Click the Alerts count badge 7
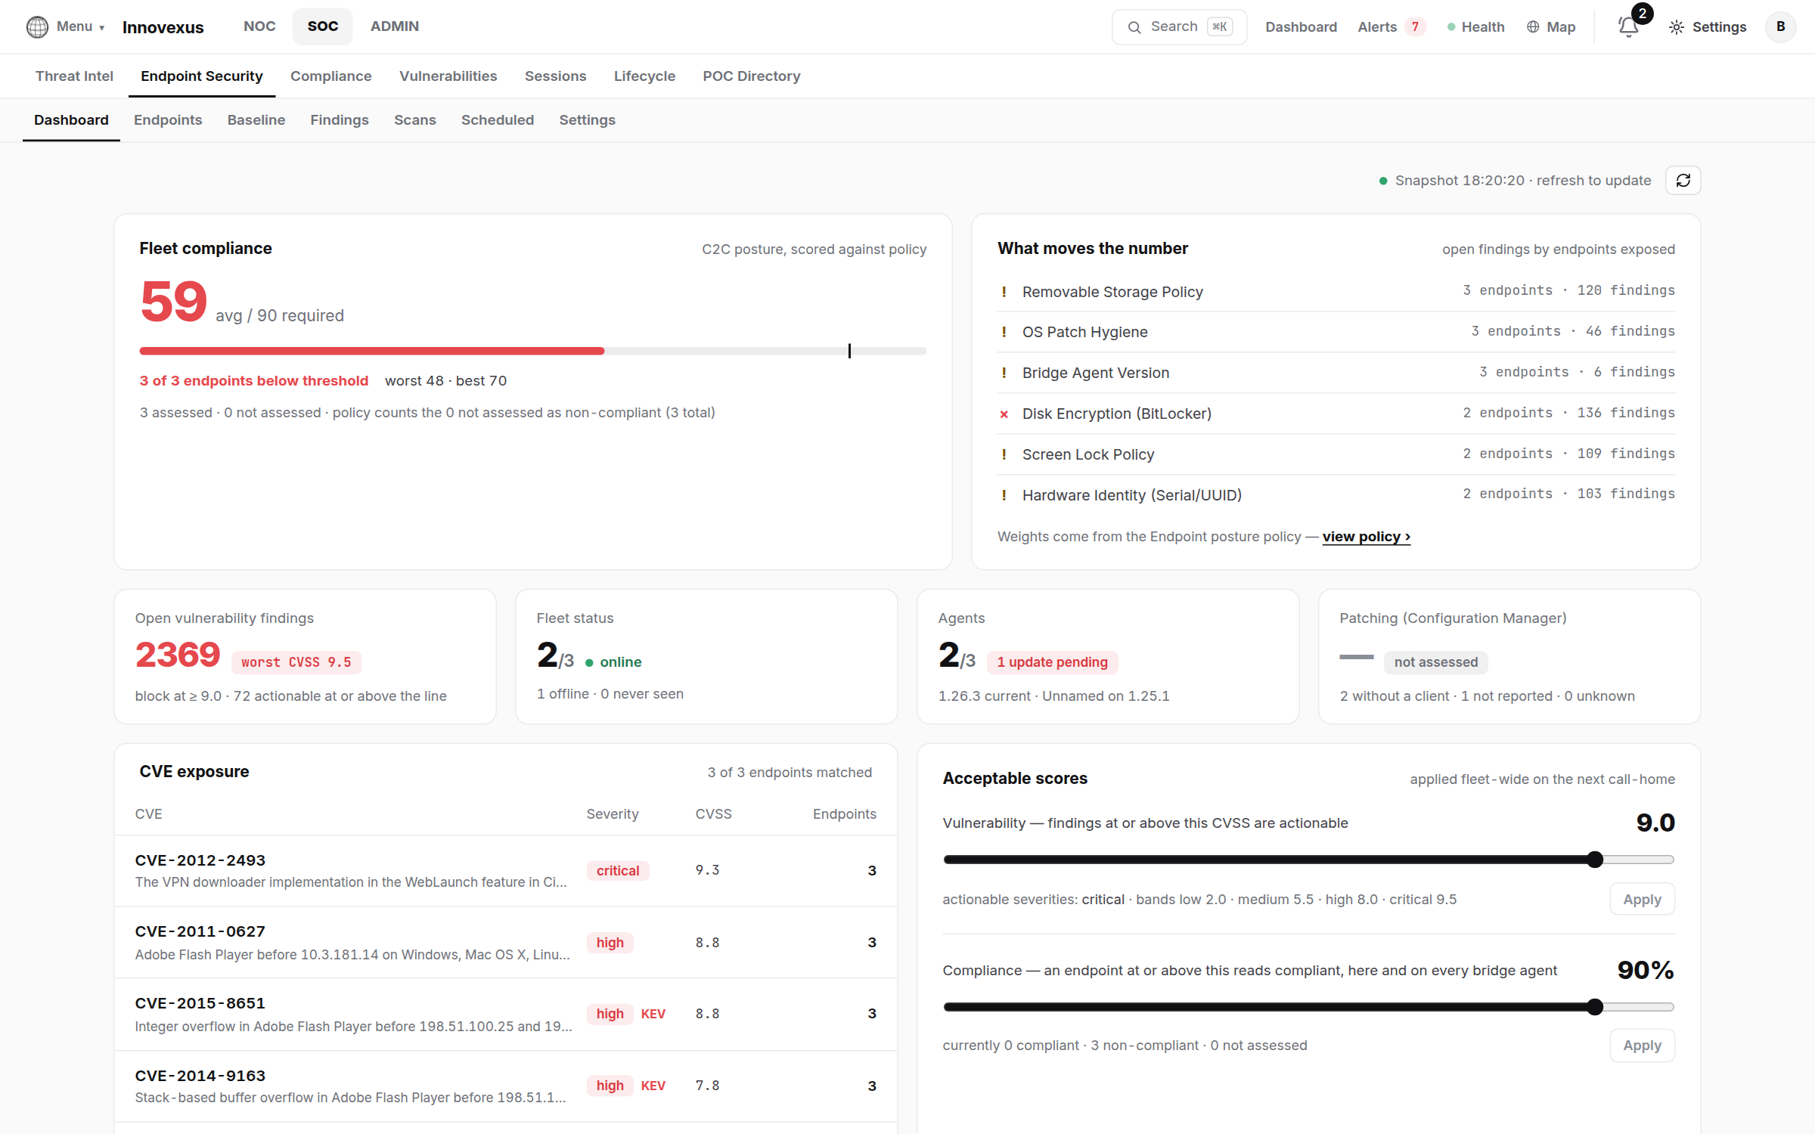Image resolution: width=1815 pixels, height=1134 pixels. coord(1415,27)
